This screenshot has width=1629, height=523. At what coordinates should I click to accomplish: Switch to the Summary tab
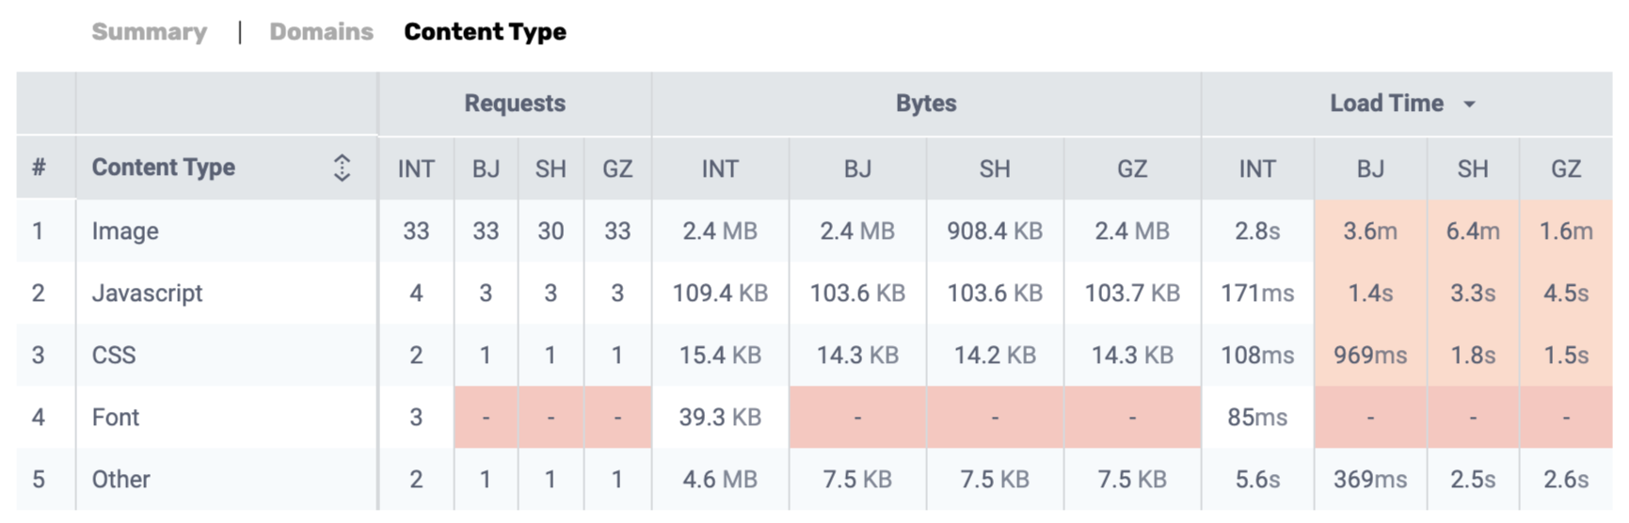pos(149,32)
